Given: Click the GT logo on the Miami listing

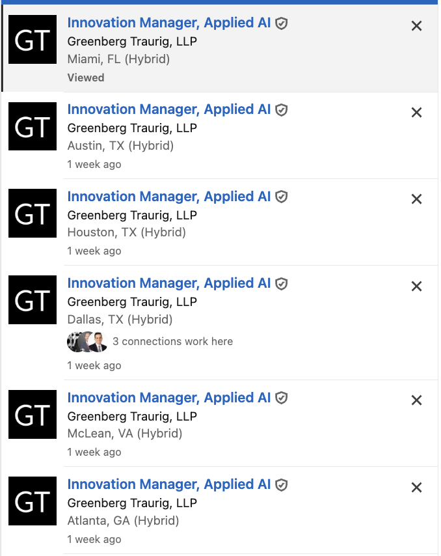Looking at the screenshot, I should (x=32, y=39).
